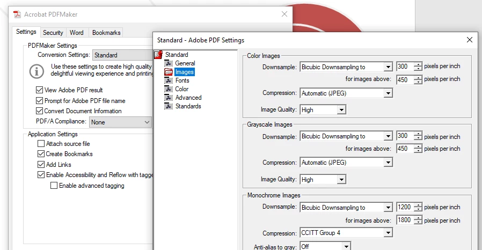Enable advanced tagging checkbox

click(54, 186)
